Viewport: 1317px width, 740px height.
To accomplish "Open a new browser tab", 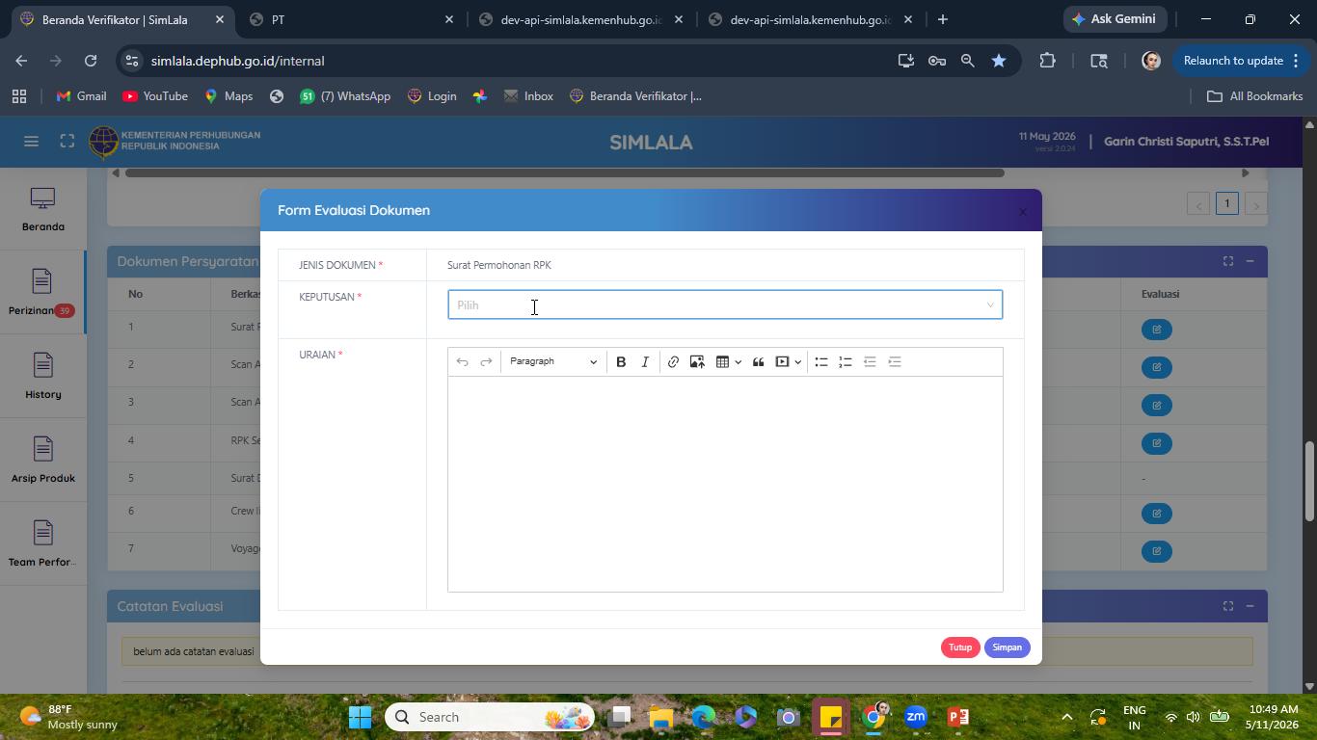I will 942,19.
